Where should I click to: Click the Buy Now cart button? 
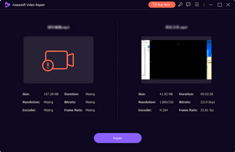162,5
